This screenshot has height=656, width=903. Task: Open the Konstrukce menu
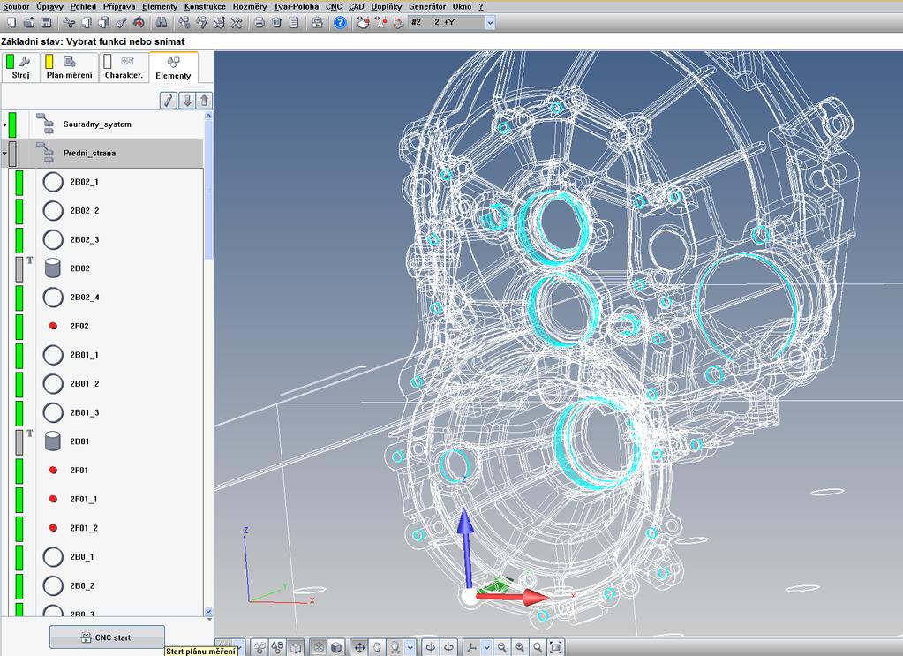pyautogui.click(x=205, y=6)
